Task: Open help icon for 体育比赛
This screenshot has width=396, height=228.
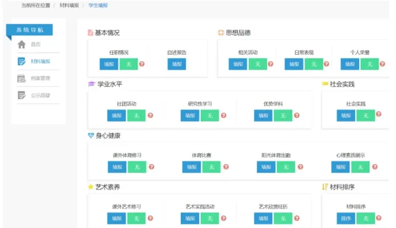Action: coord(226,167)
